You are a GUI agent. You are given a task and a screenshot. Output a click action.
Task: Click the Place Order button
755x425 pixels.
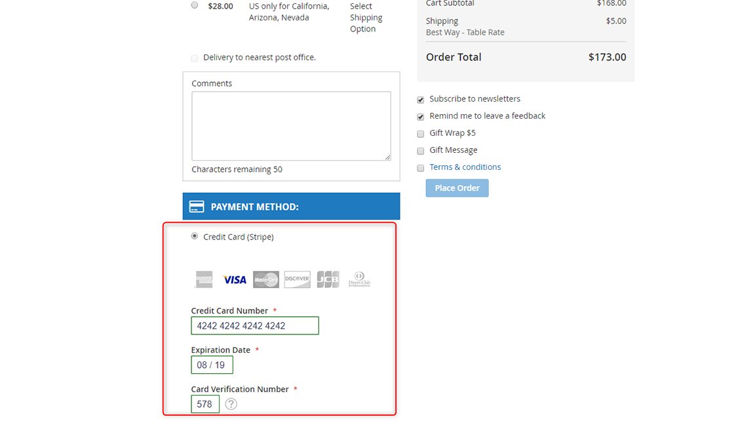pyautogui.click(x=457, y=188)
